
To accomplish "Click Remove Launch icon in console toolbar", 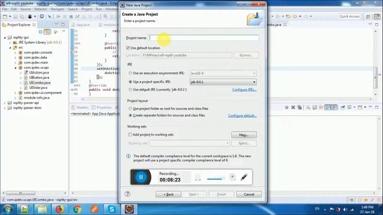I will coord(293,107).
